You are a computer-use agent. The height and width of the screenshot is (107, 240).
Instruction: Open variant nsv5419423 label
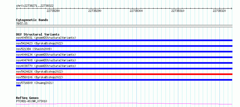tap(40, 43)
